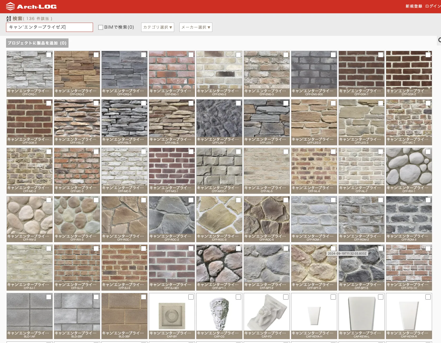The height and width of the screenshot is (343, 441).
Task: Click the Arch-LOG logo
Action: (x=31, y=6)
